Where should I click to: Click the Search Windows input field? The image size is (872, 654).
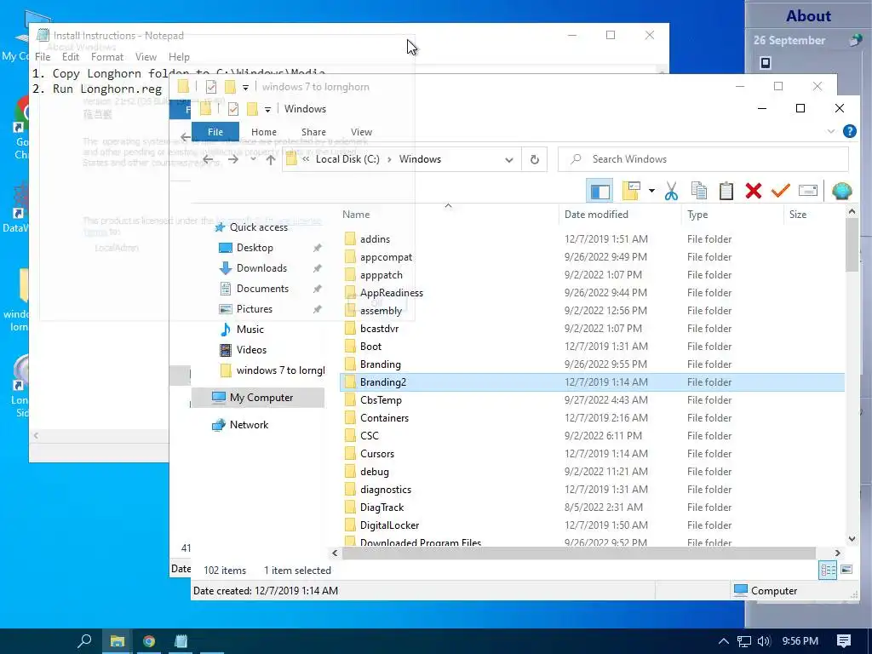pyautogui.click(x=703, y=159)
